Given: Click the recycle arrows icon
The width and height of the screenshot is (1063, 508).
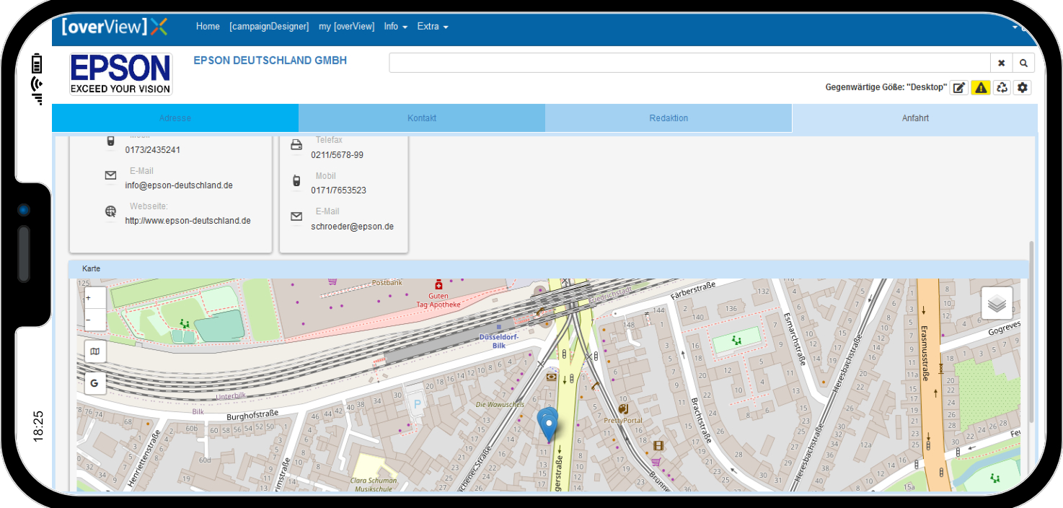Looking at the screenshot, I should coord(1002,87).
